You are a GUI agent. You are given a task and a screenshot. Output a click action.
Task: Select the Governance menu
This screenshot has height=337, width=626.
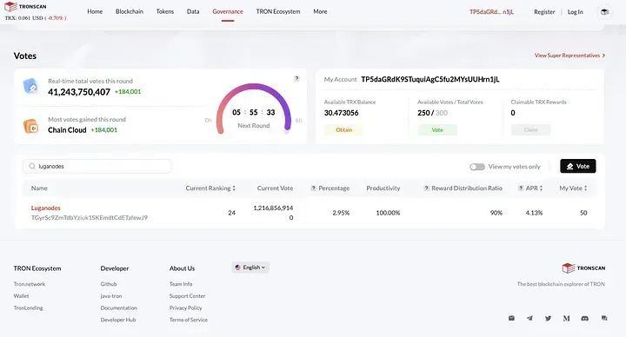point(228,11)
